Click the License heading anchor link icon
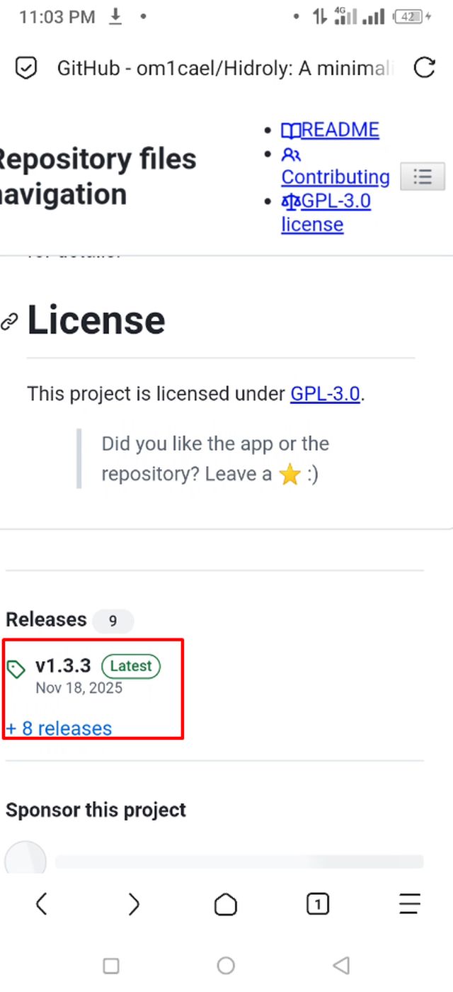The image size is (453, 992). click(9, 322)
